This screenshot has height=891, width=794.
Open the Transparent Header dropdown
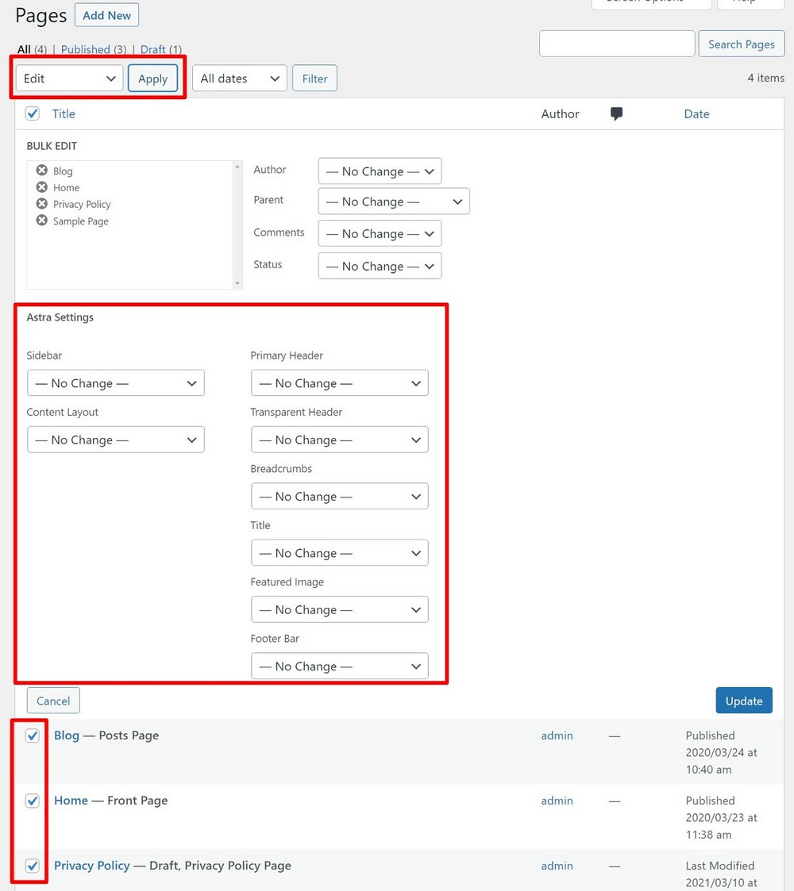coord(340,440)
